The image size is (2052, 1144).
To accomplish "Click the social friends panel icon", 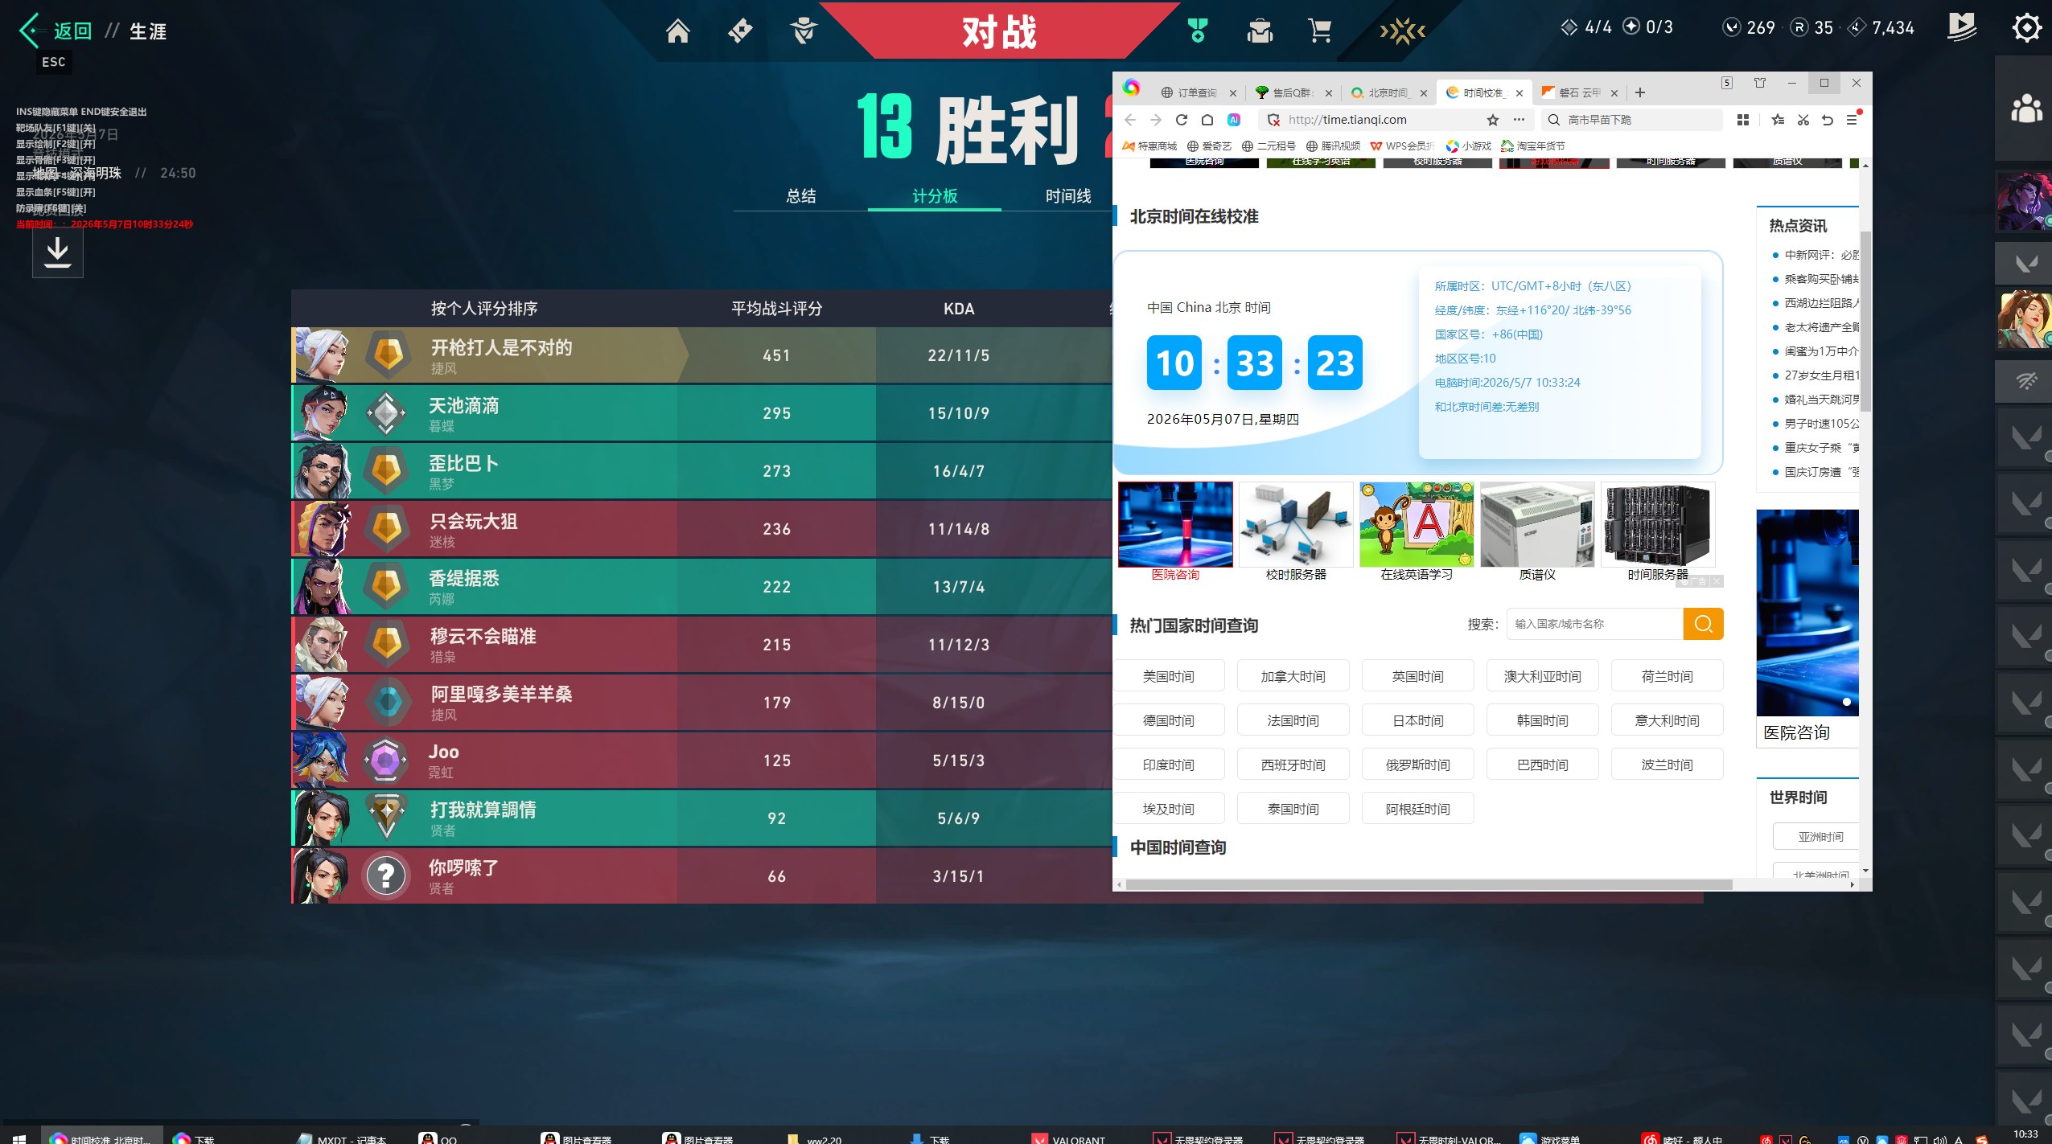I will (x=2025, y=109).
